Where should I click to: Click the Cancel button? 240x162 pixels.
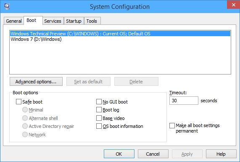[153, 154]
